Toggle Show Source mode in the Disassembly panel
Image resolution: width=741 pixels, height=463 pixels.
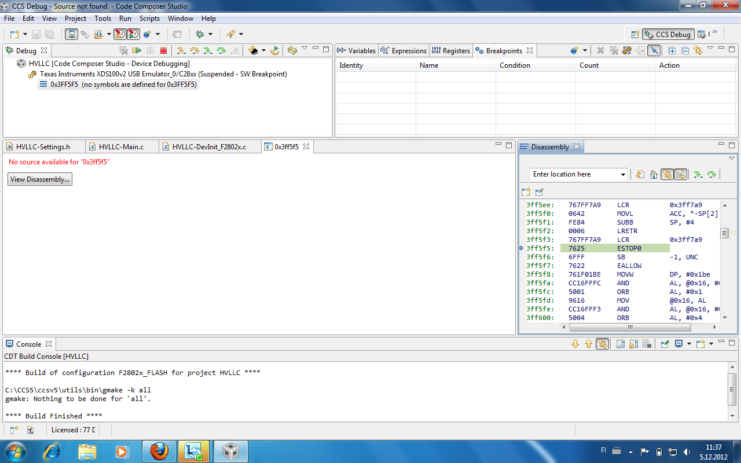point(682,174)
